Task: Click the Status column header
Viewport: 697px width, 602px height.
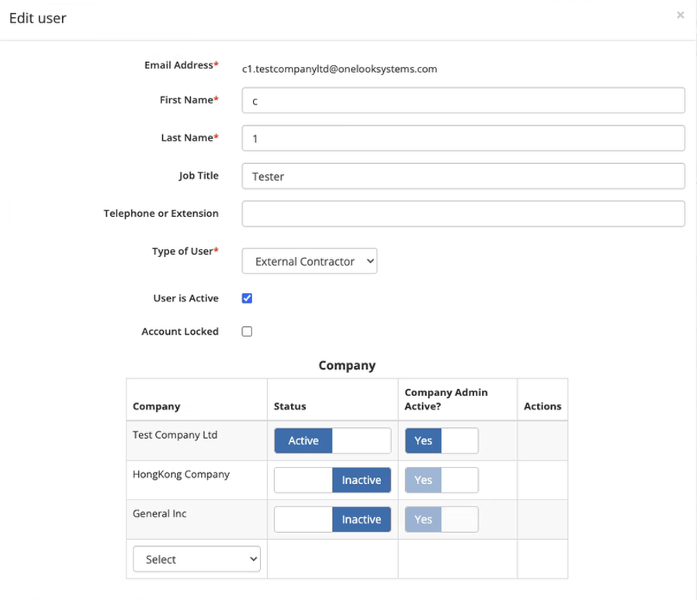Action: tap(290, 406)
